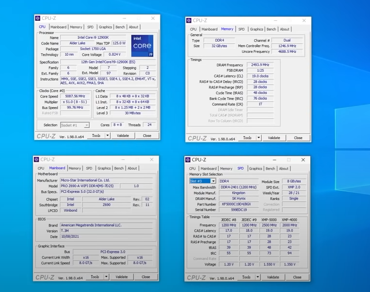Expand the Tools arrow in the Memory window
This screenshot has height=292, width=370.
[258, 138]
